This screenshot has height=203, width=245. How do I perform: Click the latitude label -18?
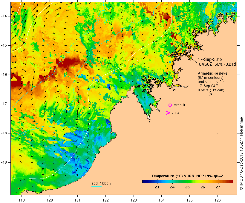[x=4, y=133]
